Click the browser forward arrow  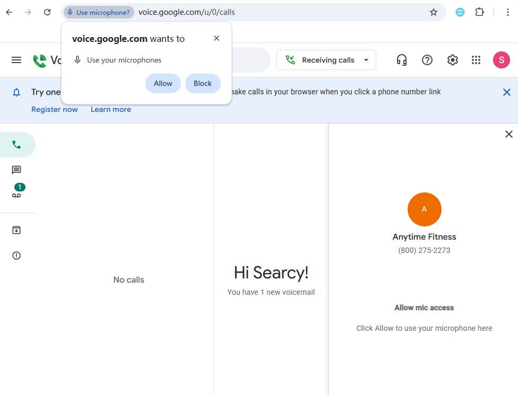[28, 12]
